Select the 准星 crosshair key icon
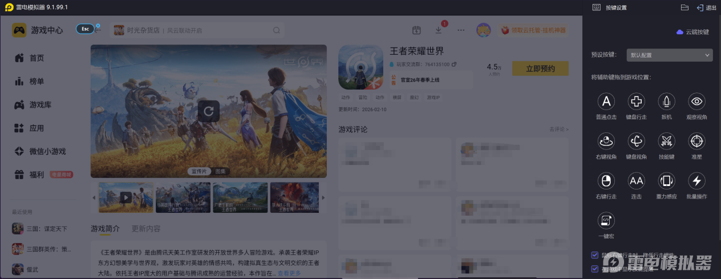721x279 pixels. pos(696,141)
